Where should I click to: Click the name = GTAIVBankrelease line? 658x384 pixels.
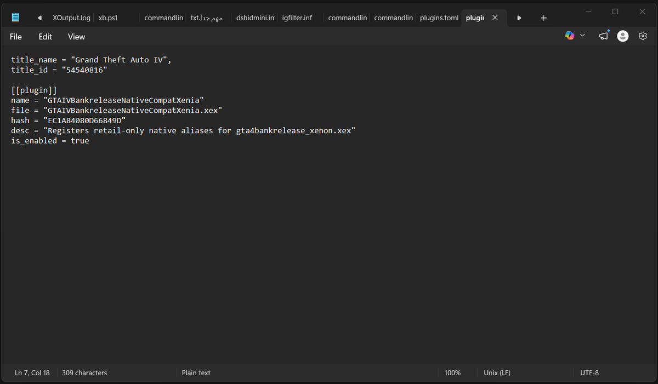pos(107,100)
